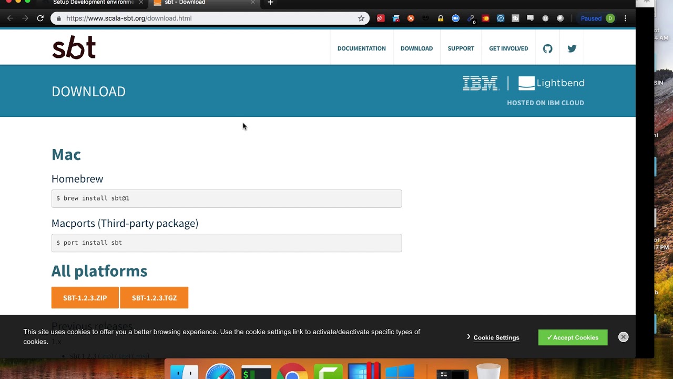This screenshot has height=379, width=673.
Task: Open the Documentation nav menu
Action: coord(362,48)
